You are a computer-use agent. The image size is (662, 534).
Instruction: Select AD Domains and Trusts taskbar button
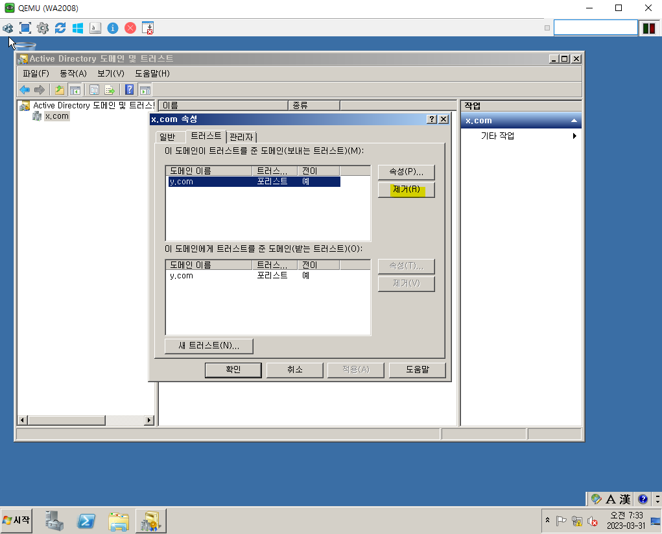(x=150, y=521)
